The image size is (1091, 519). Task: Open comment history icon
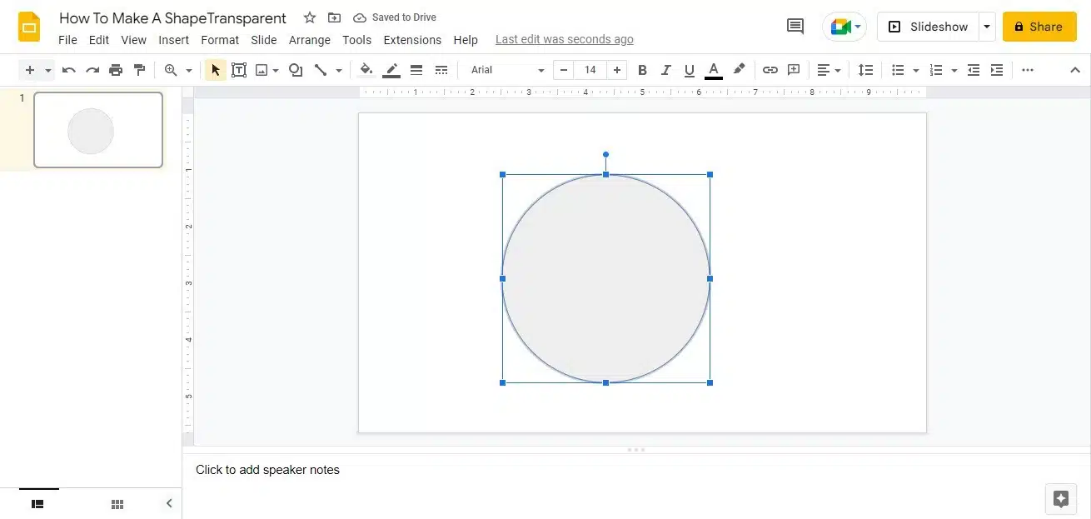coord(795,27)
